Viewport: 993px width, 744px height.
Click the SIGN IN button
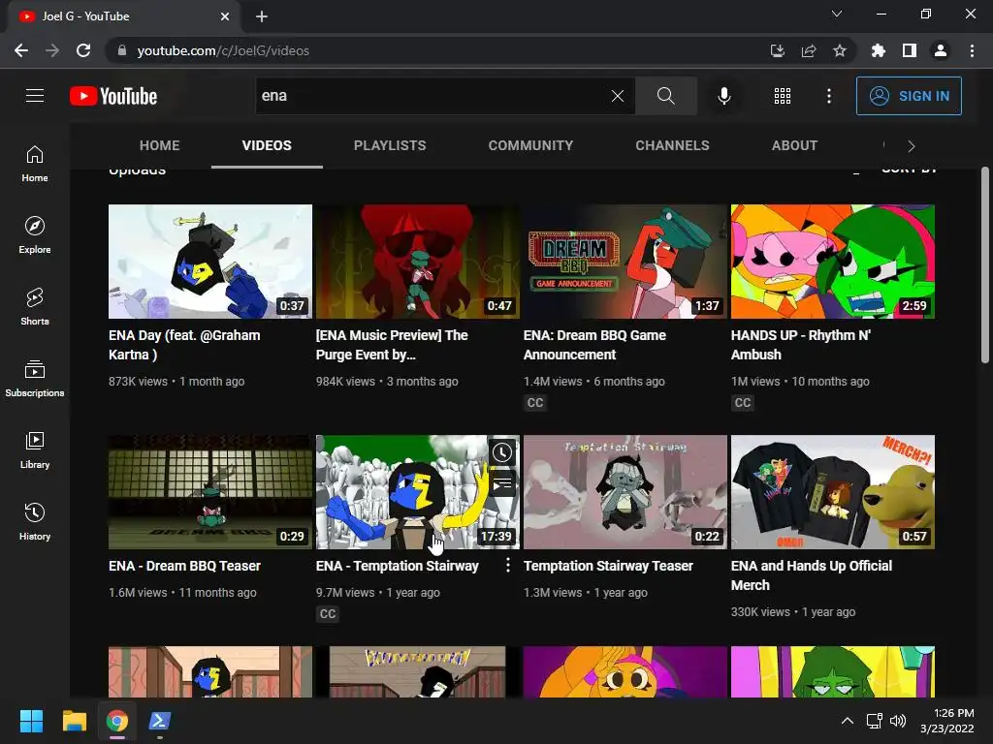pos(909,96)
